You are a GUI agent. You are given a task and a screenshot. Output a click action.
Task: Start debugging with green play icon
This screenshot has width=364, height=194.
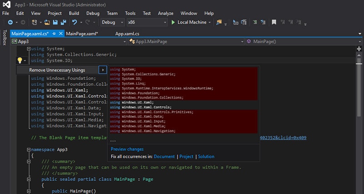pyautogui.click(x=173, y=22)
